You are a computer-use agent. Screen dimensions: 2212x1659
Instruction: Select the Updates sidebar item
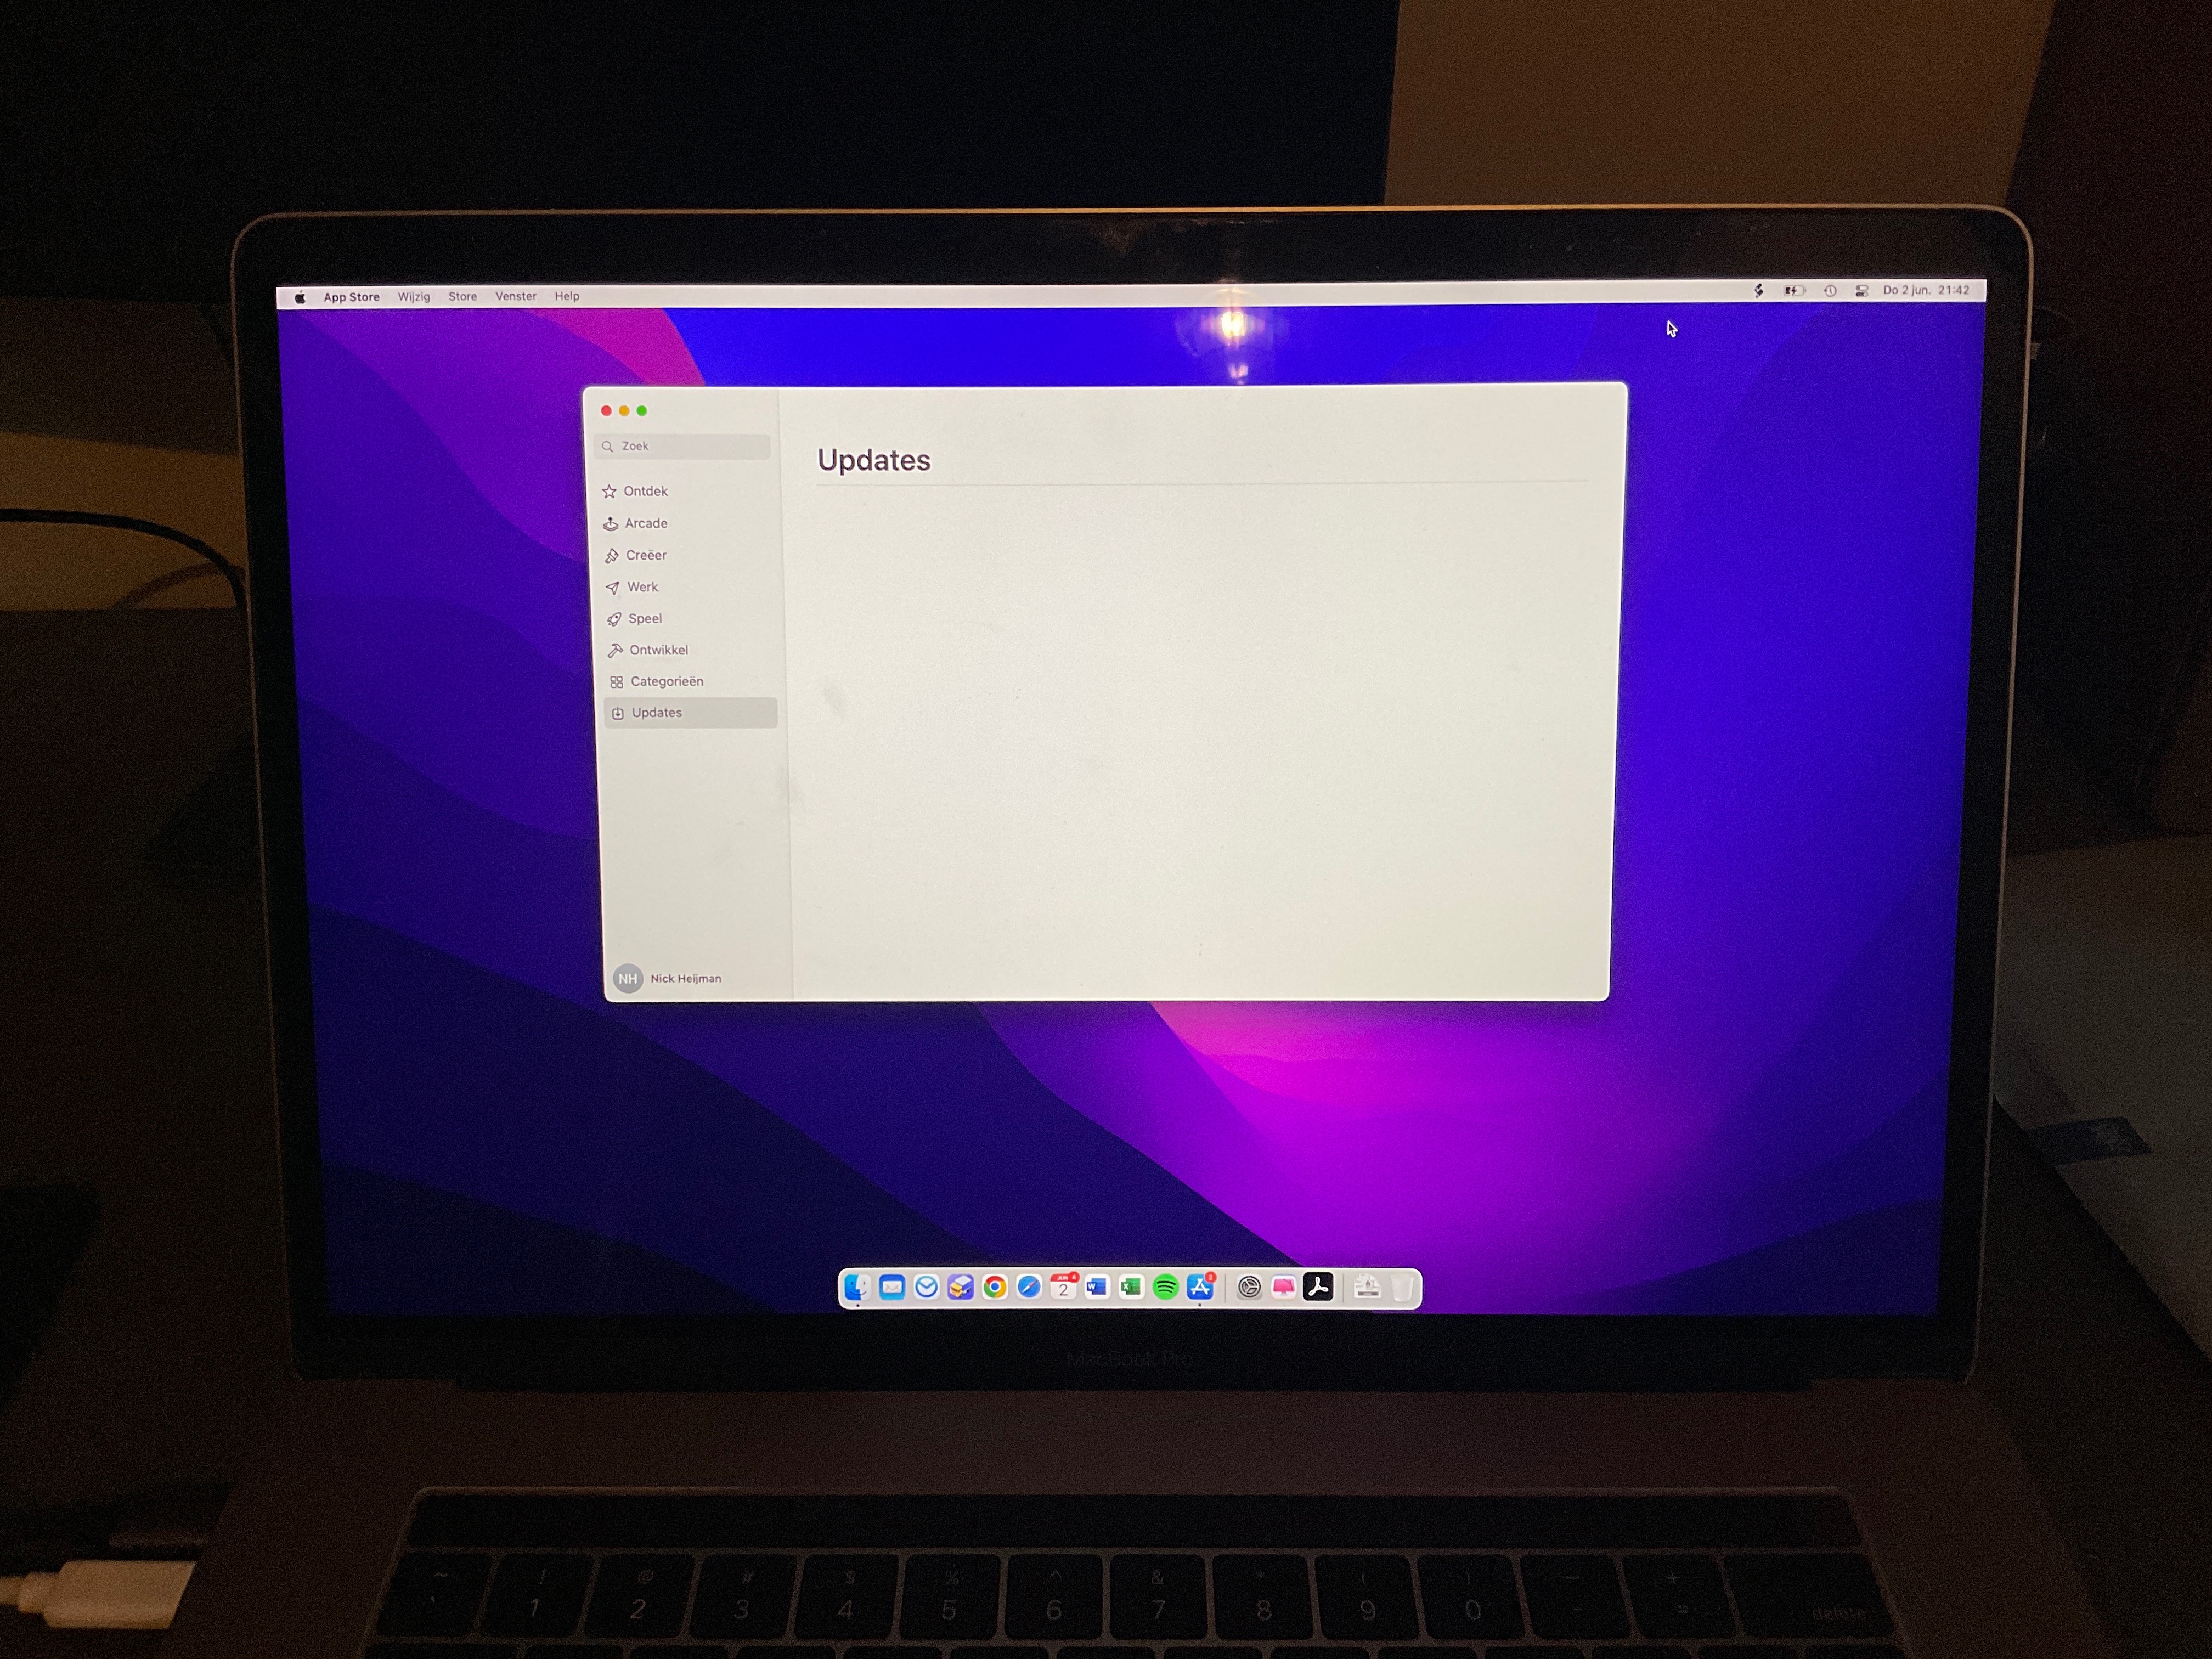point(657,713)
